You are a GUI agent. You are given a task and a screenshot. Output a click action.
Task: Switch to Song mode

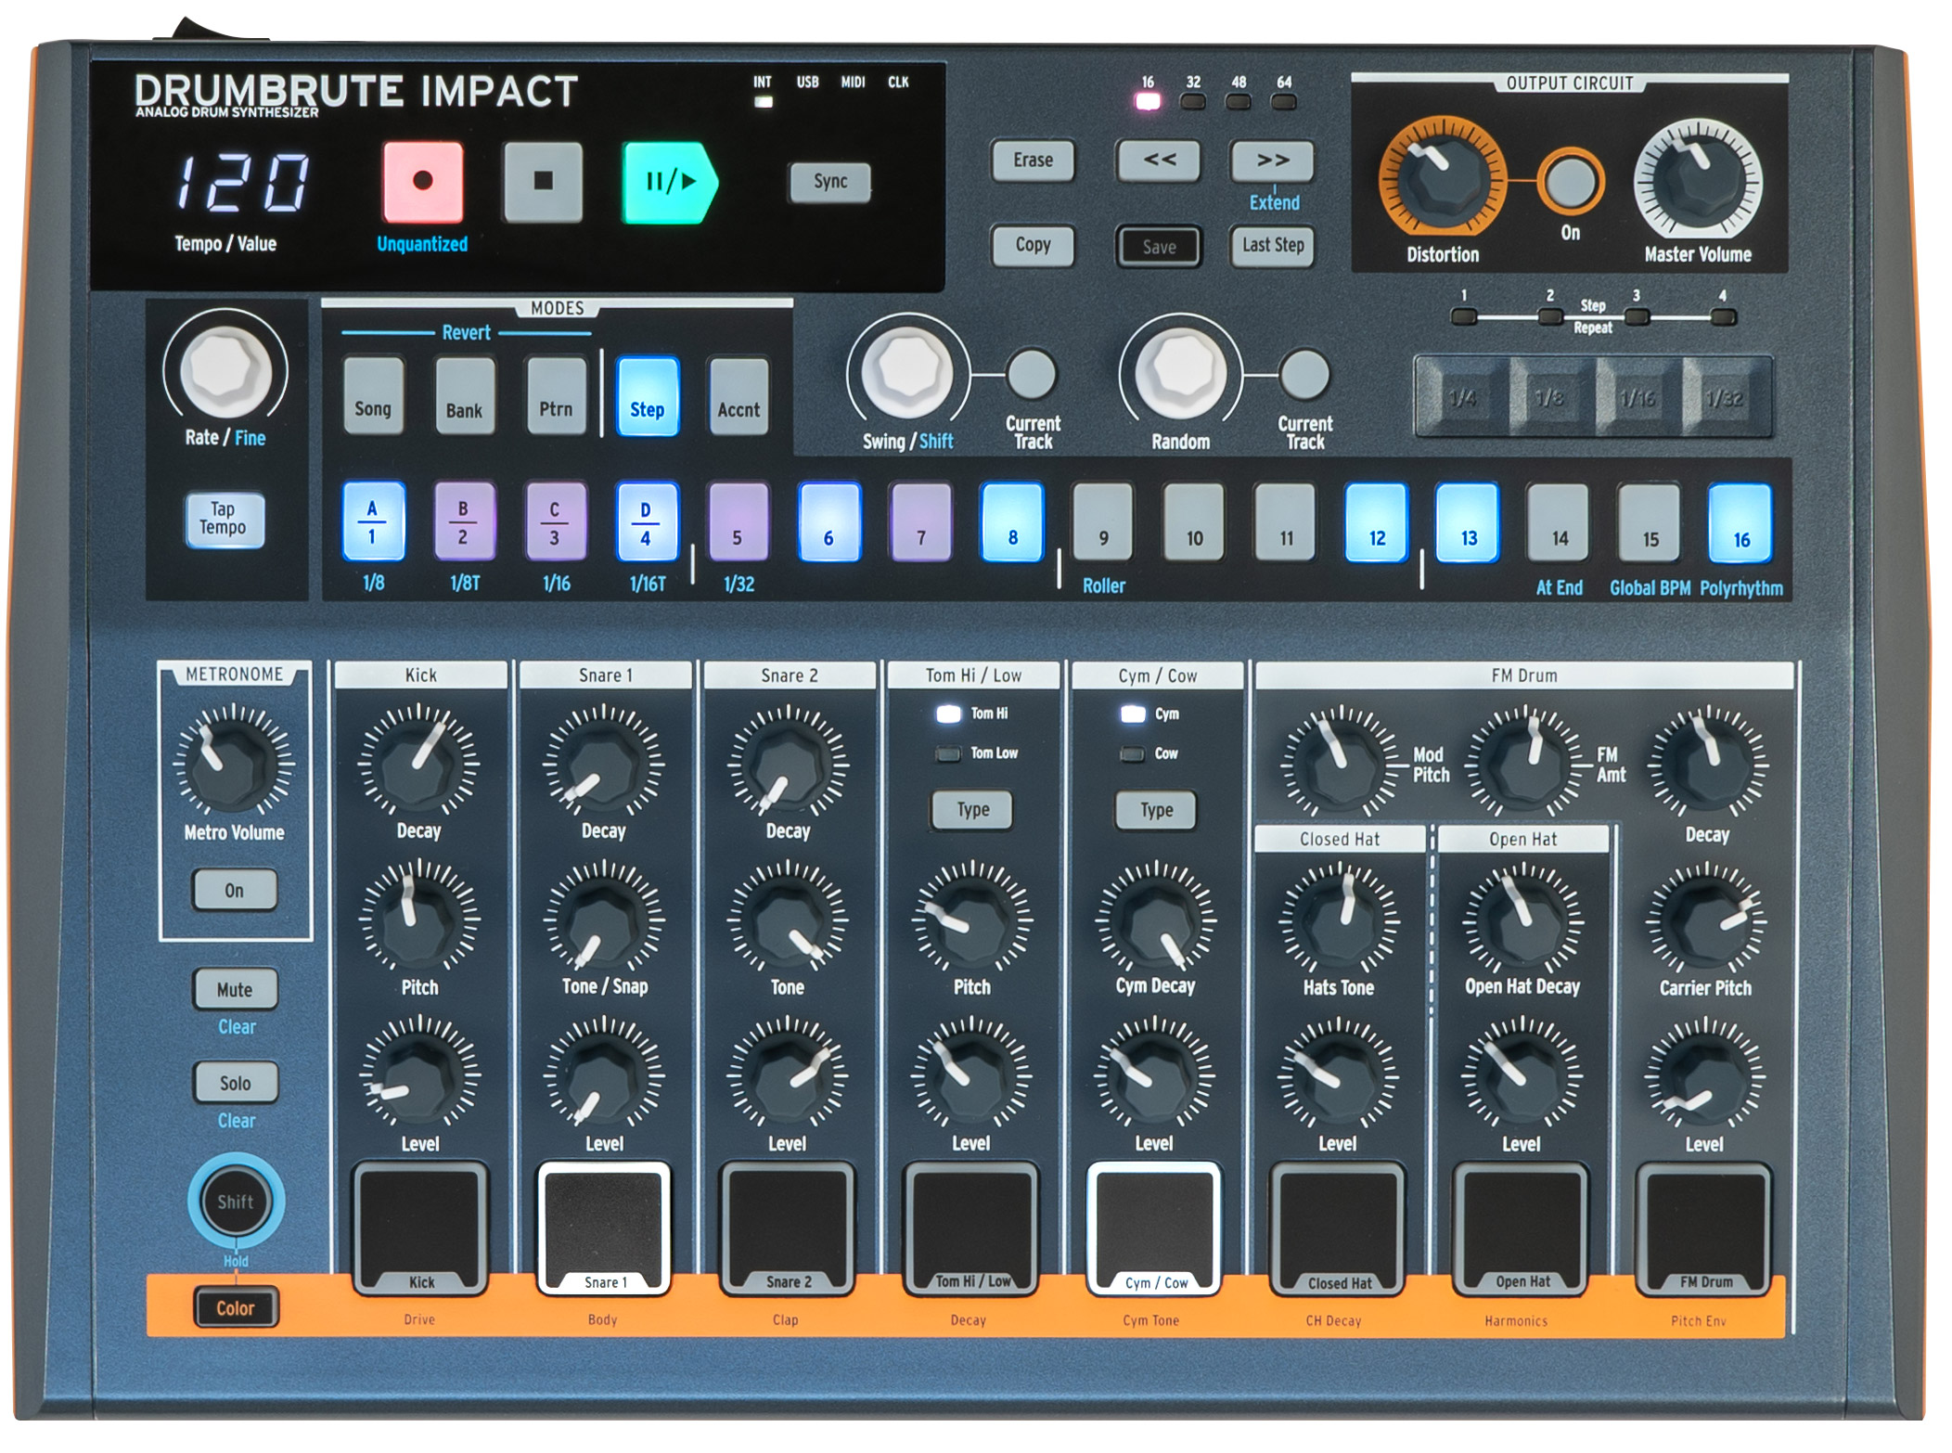(x=373, y=396)
